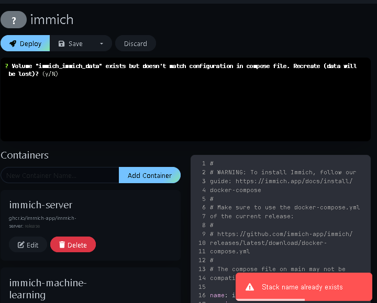Click compose line 13 'The compose file on main'

point(278,269)
